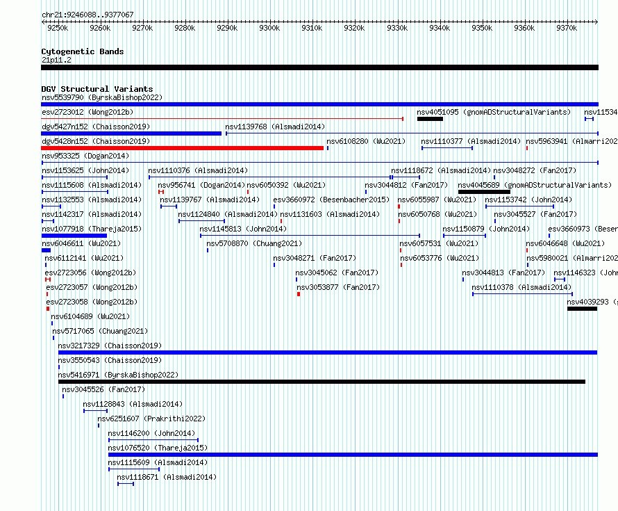The image size is (618, 511).
Task: Click the nsv4051095 gnomAD black bar
Action: click(430, 119)
